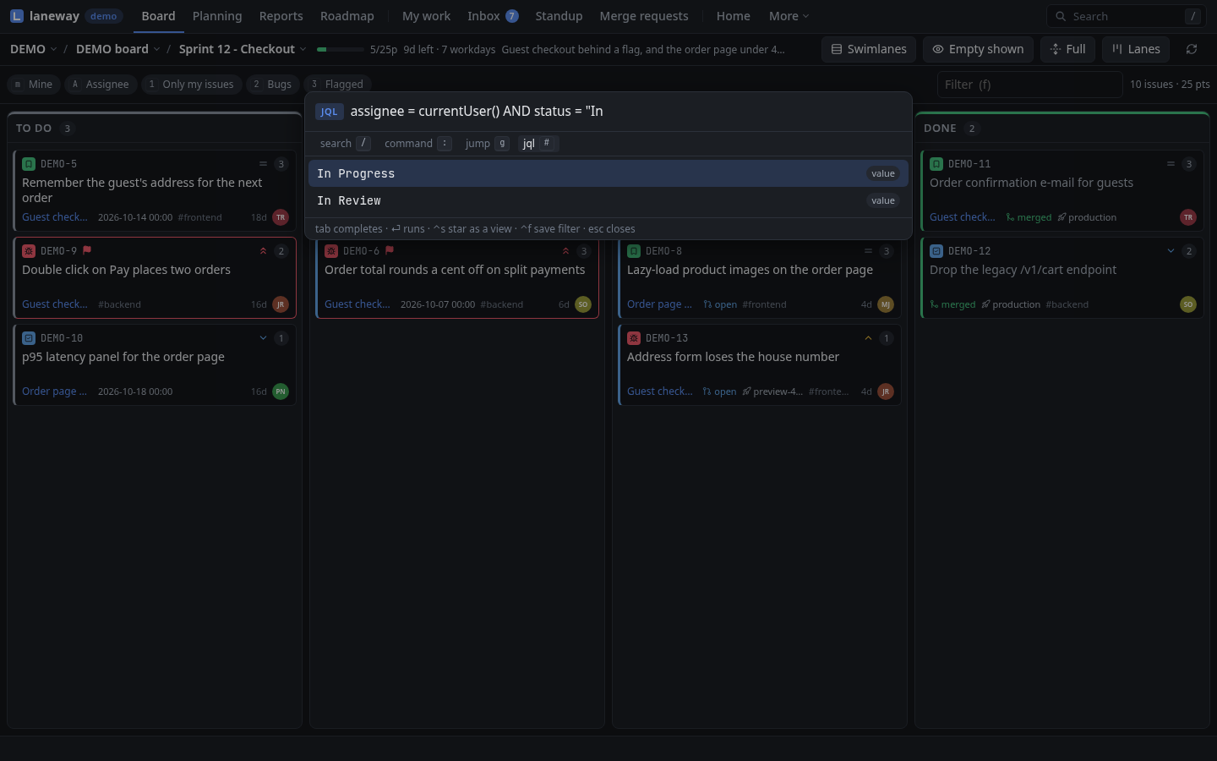Toggle the Empty shown columns option
Viewport: 1217px width, 761px height.
coord(978,49)
